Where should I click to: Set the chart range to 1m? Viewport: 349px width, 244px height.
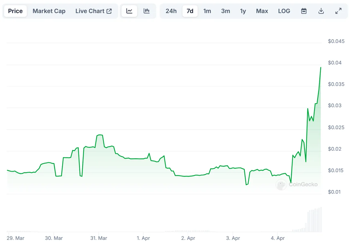(207, 11)
